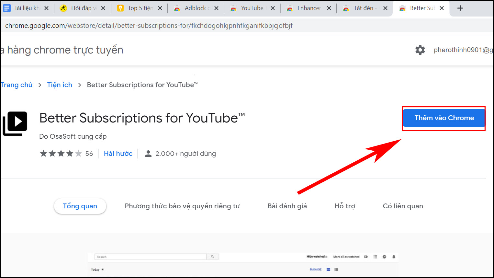
Task: Click the user count person icon
Action: tap(148, 154)
